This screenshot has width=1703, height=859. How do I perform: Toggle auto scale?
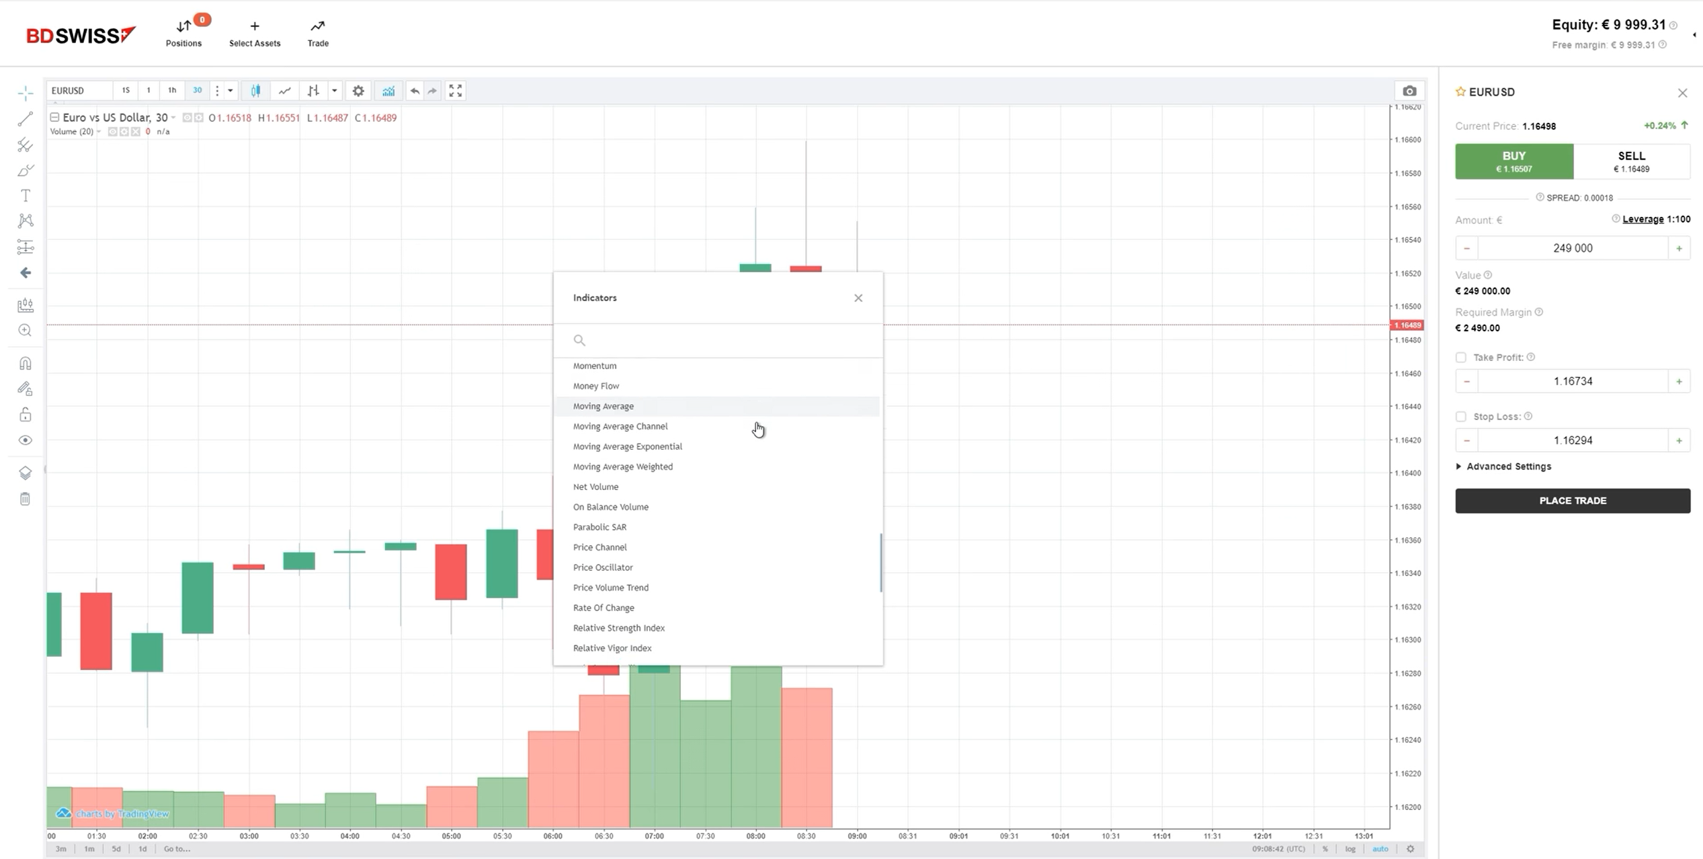(x=1380, y=849)
